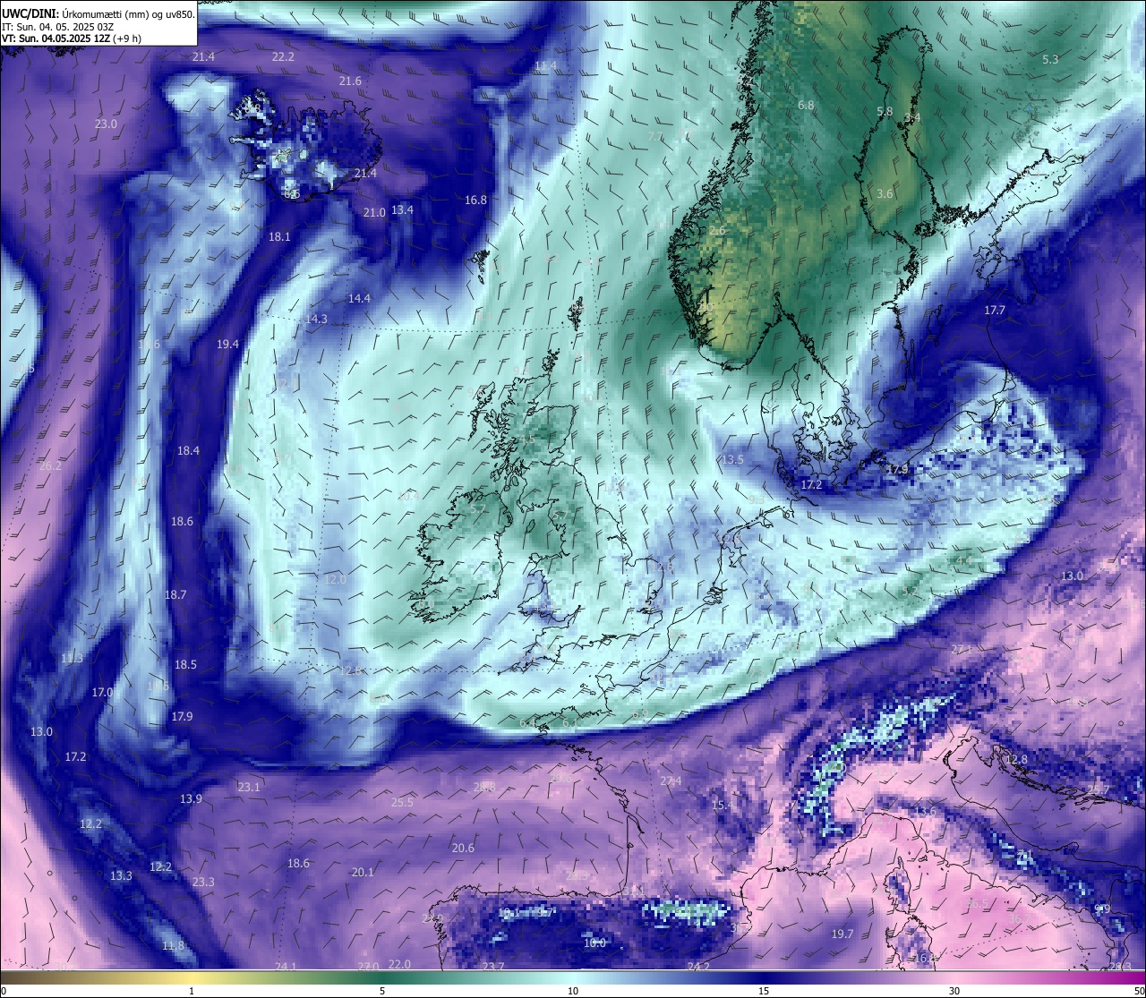Screen dimensions: 1146x998
Task: Click the 16.8 value label
Action: tap(475, 200)
